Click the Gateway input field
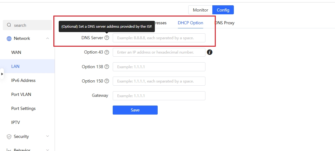Viewport: 335px width, 151px height. click(159, 96)
